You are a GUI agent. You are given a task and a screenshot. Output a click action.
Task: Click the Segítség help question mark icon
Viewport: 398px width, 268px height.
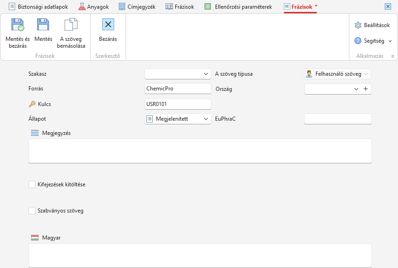coord(358,41)
